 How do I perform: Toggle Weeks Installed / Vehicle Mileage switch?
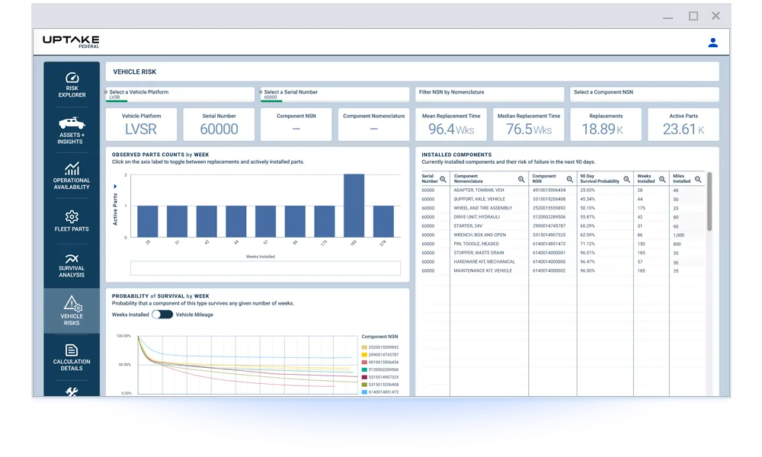click(x=162, y=315)
